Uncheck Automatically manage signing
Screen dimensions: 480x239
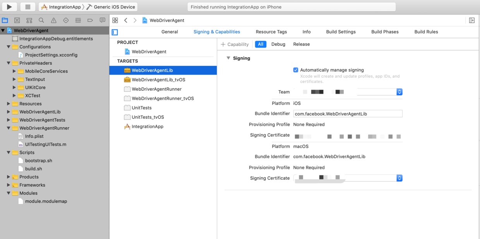[x=296, y=70]
